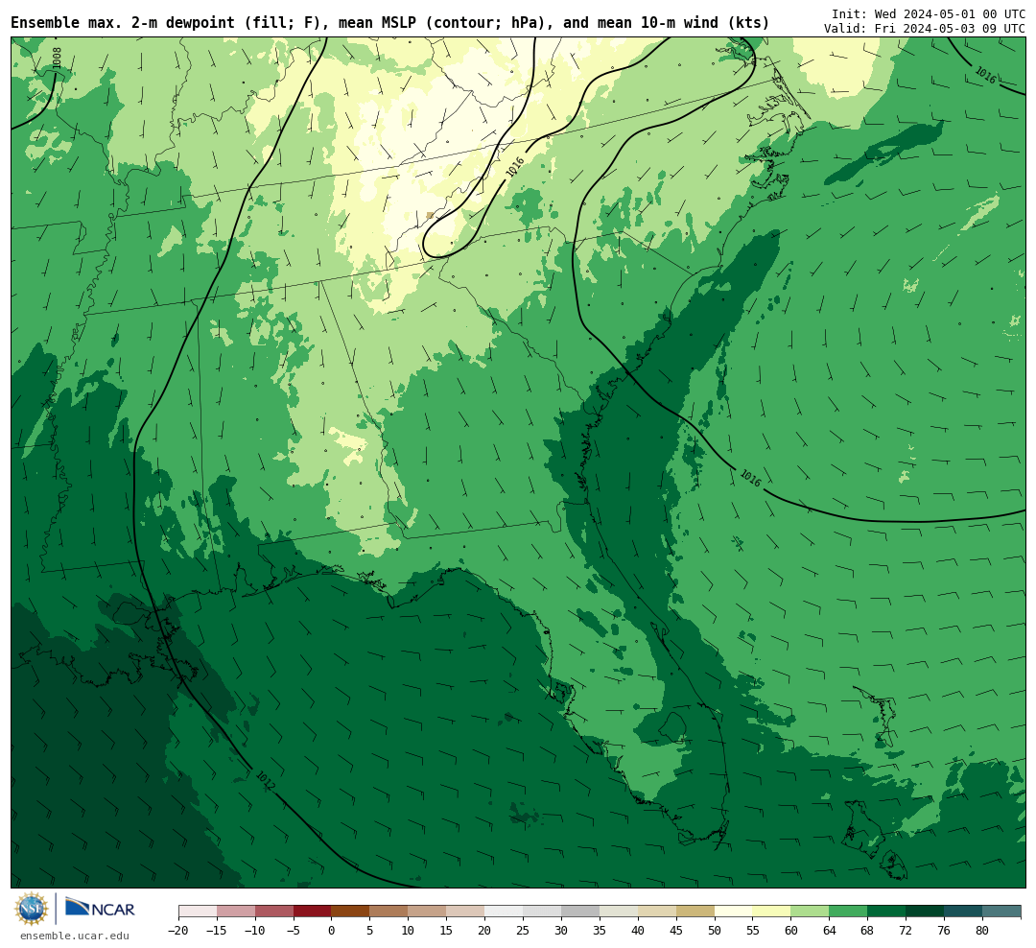Pick the -15 to -10 pink colorbar swatch
1036x948 pixels.
point(236,912)
